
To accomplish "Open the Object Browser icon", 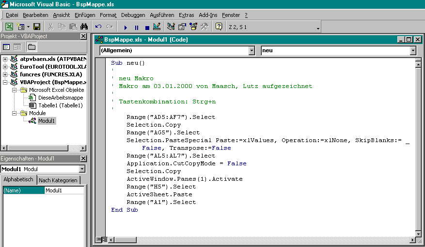I will click(x=193, y=27).
